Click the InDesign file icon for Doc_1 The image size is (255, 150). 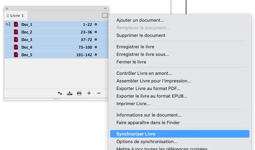pyautogui.click(x=16, y=24)
